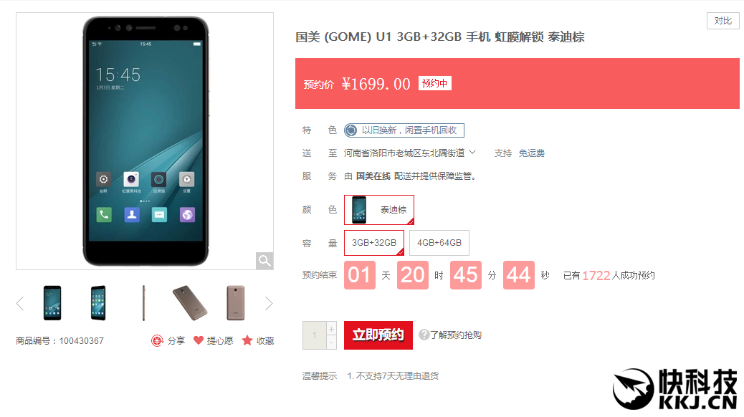Open the 国美在线 seller link
Screen dimensions: 744x417
coord(373,176)
